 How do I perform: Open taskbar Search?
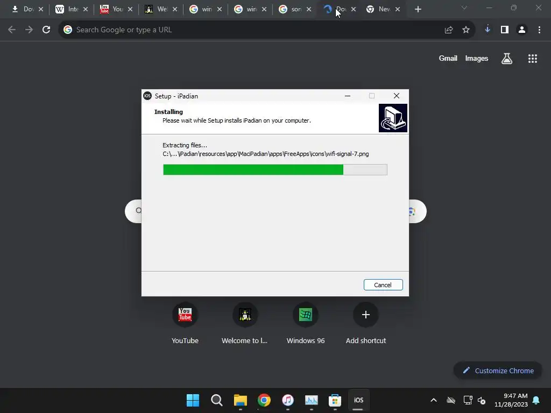[216, 400]
